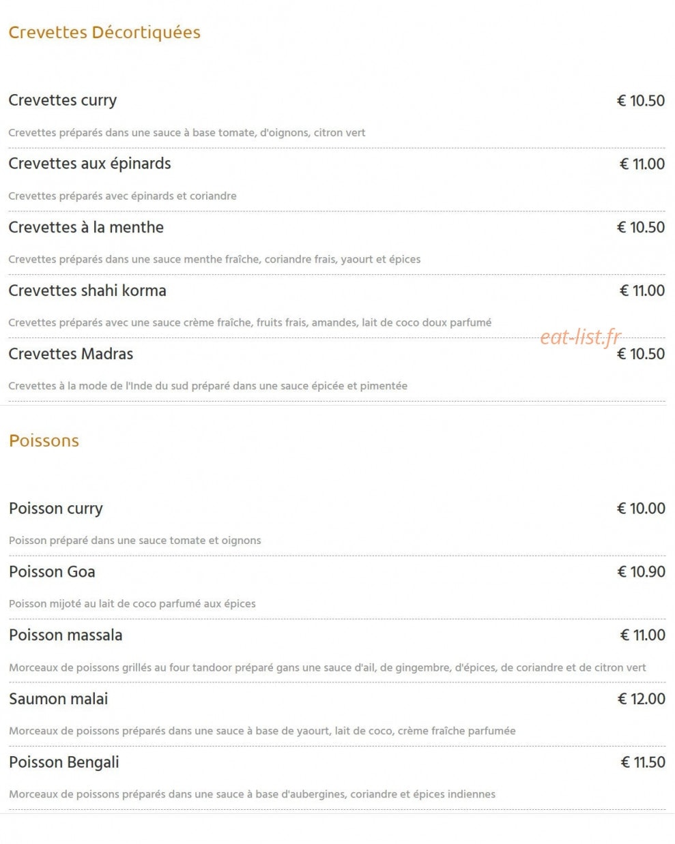Select the Poisson curry item

[56, 509]
